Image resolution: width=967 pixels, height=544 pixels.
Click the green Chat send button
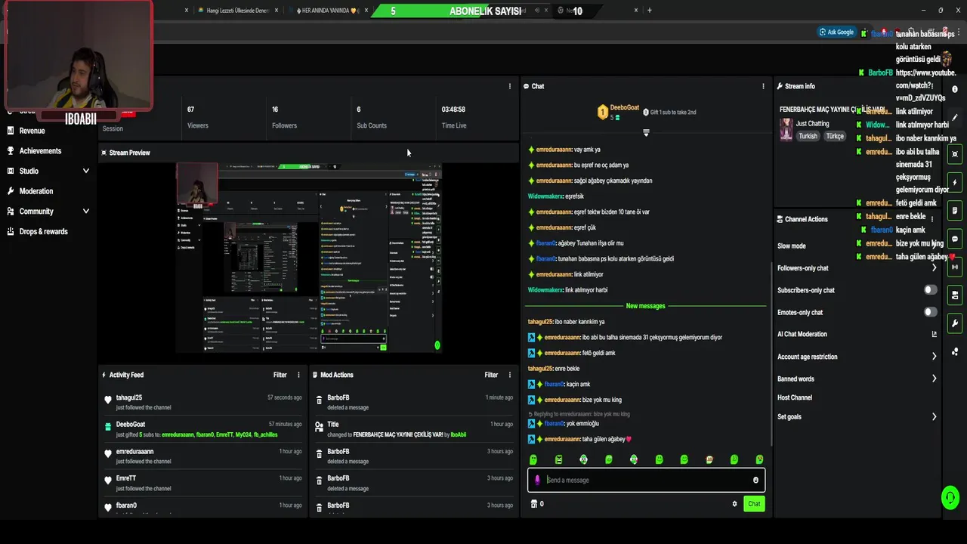pos(754,504)
